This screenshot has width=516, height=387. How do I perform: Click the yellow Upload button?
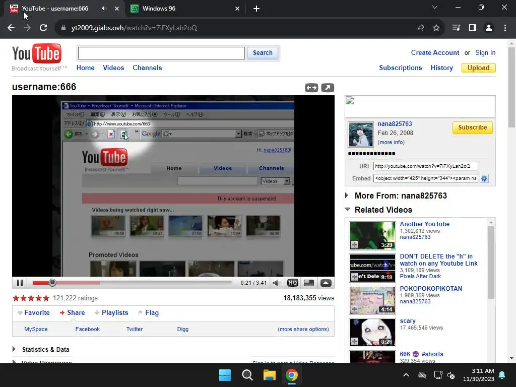tap(479, 68)
